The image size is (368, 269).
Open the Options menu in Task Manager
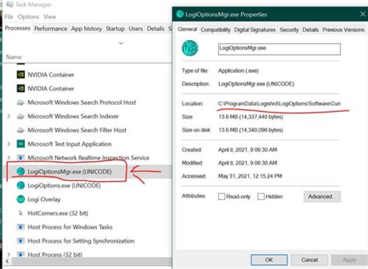(x=29, y=17)
